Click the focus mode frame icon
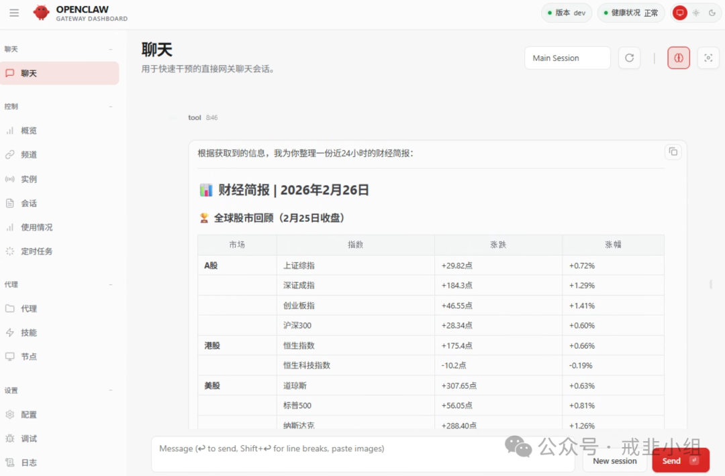Image resolution: width=725 pixels, height=476 pixels. tap(708, 58)
